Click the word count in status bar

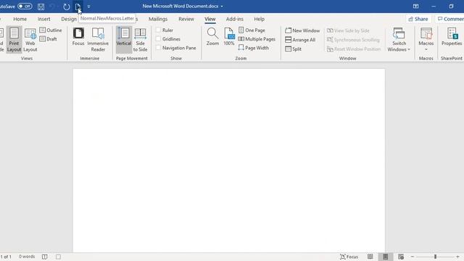[x=27, y=257]
